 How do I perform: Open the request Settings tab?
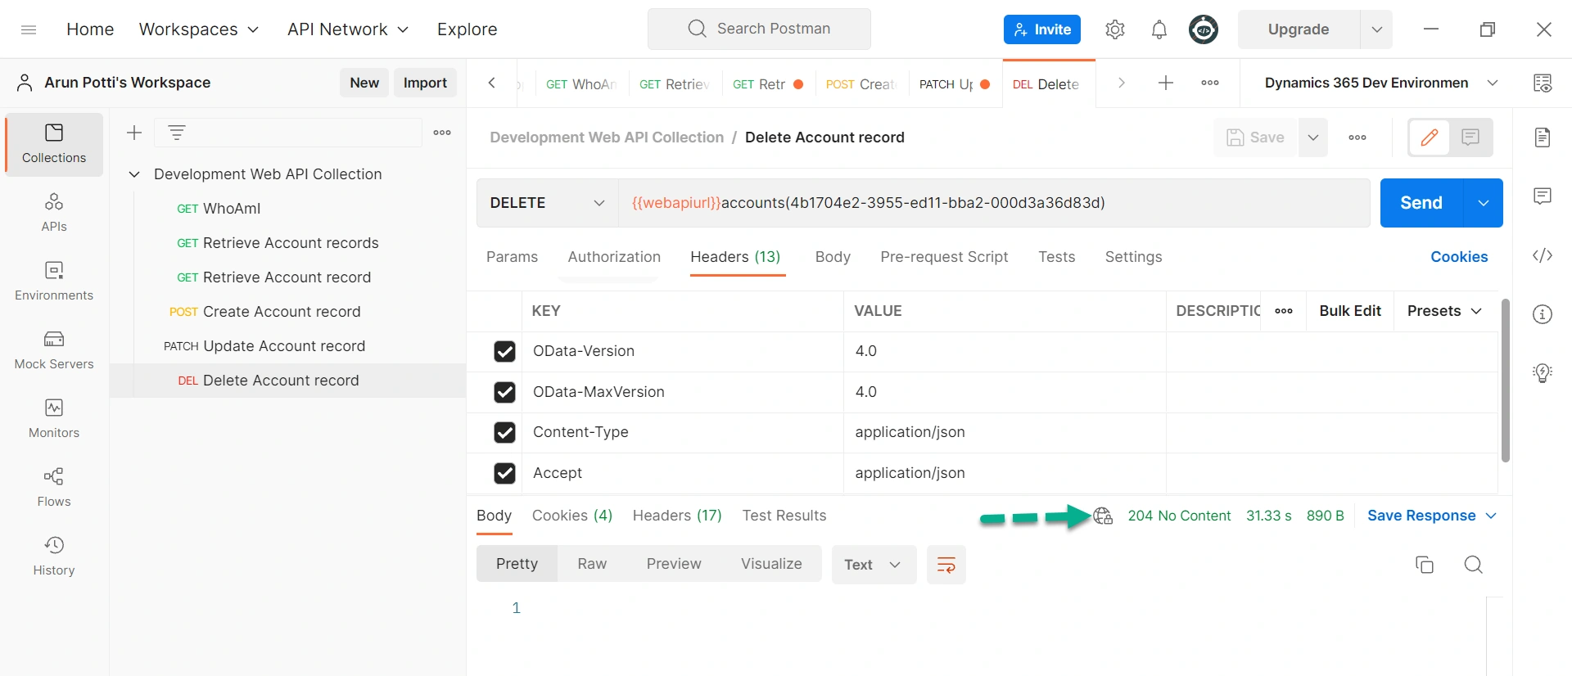1133,257
